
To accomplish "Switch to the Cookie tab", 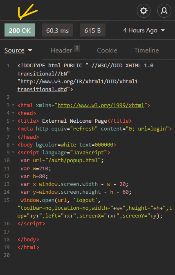I will click(x=107, y=50).
